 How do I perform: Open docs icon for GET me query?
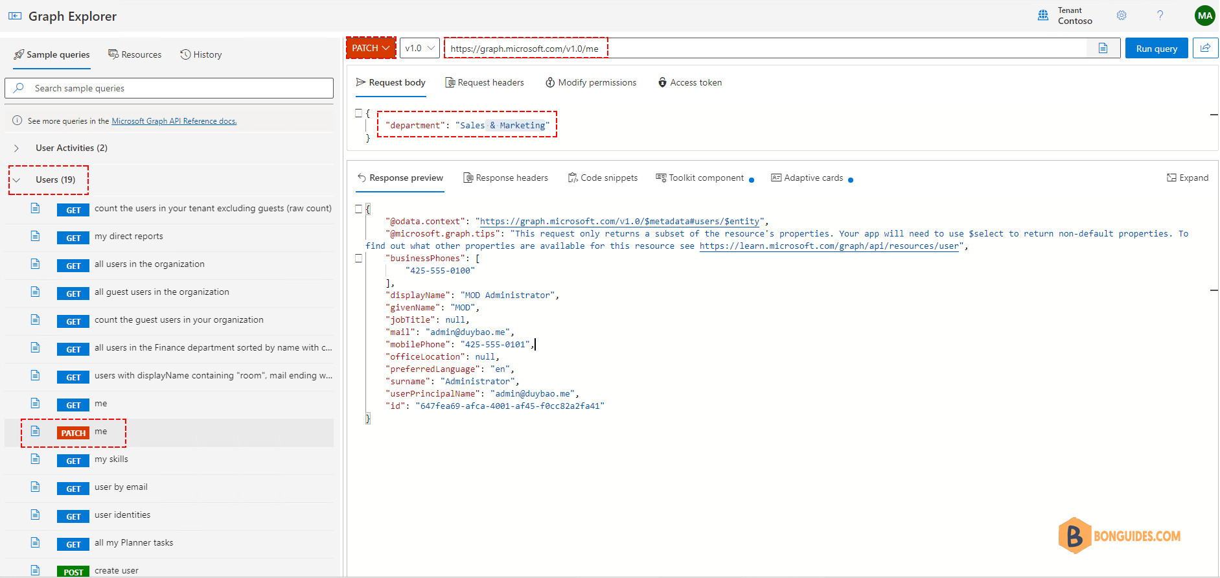(36, 404)
